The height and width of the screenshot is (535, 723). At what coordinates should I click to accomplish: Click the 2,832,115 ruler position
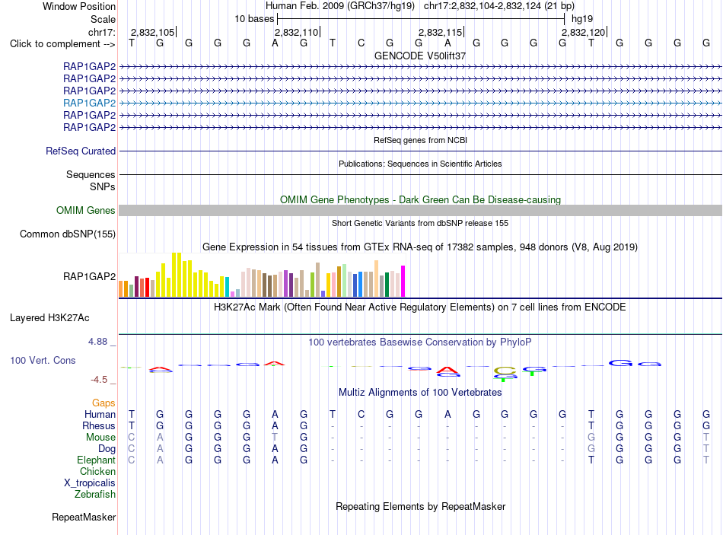[x=441, y=32]
